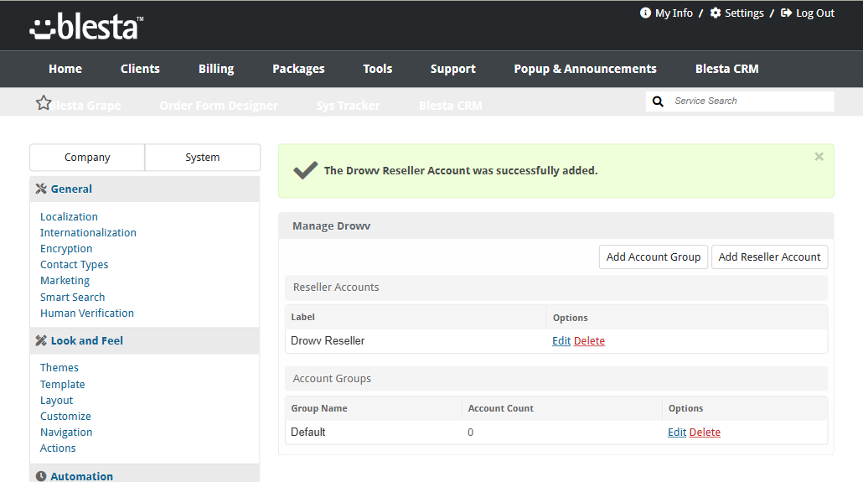
Task: Click Add Reseller Account button
Action: tap(769, 257)
